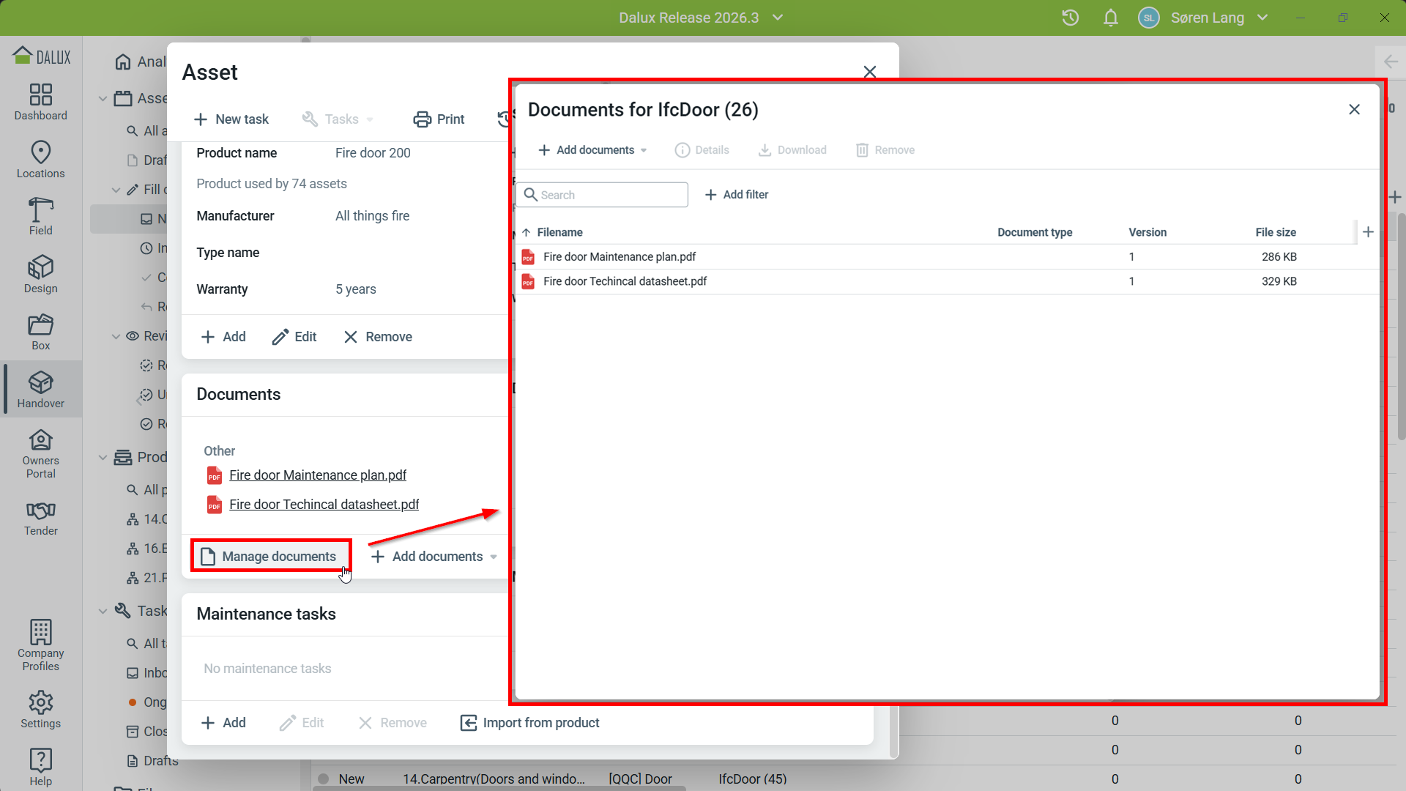The height and width of the screenshot is (791, 1406).
Task: Click Details in the Documents toolbar
Action: (702, 150)
